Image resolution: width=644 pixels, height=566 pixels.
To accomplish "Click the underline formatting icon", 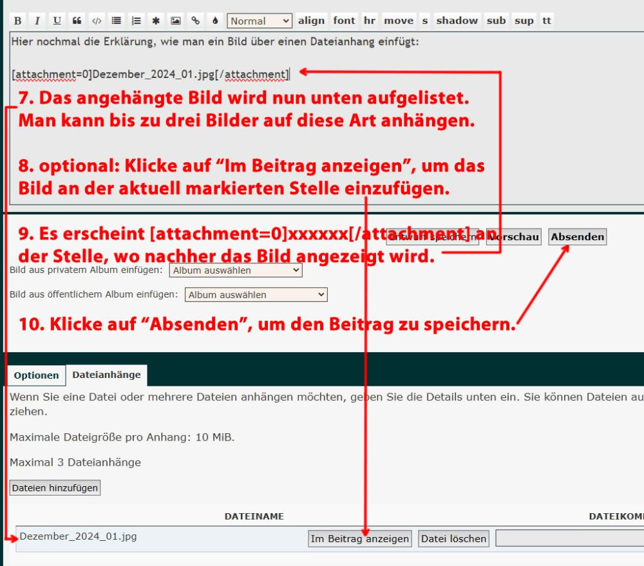I will tap(57, 21).
